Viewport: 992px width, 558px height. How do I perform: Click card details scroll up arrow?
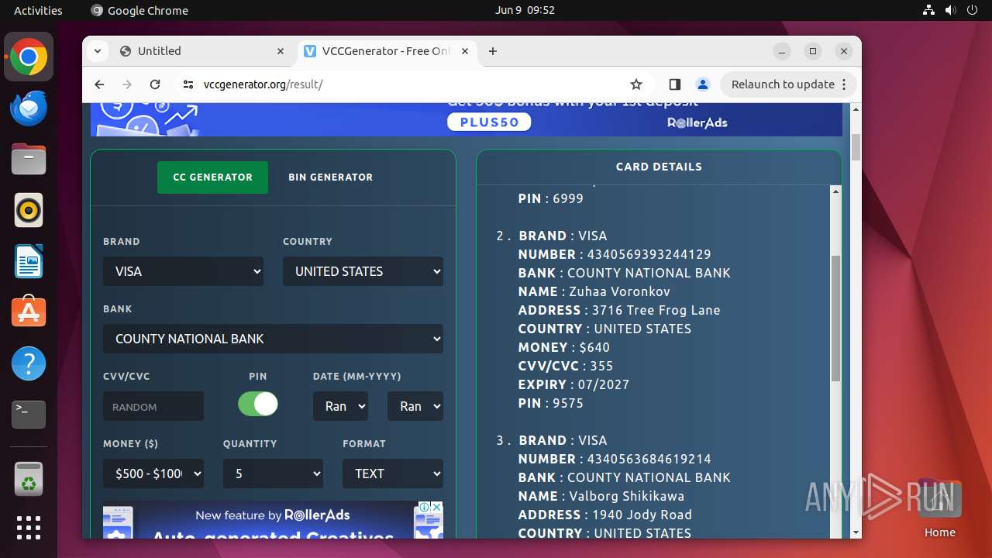tap(835, 191)
